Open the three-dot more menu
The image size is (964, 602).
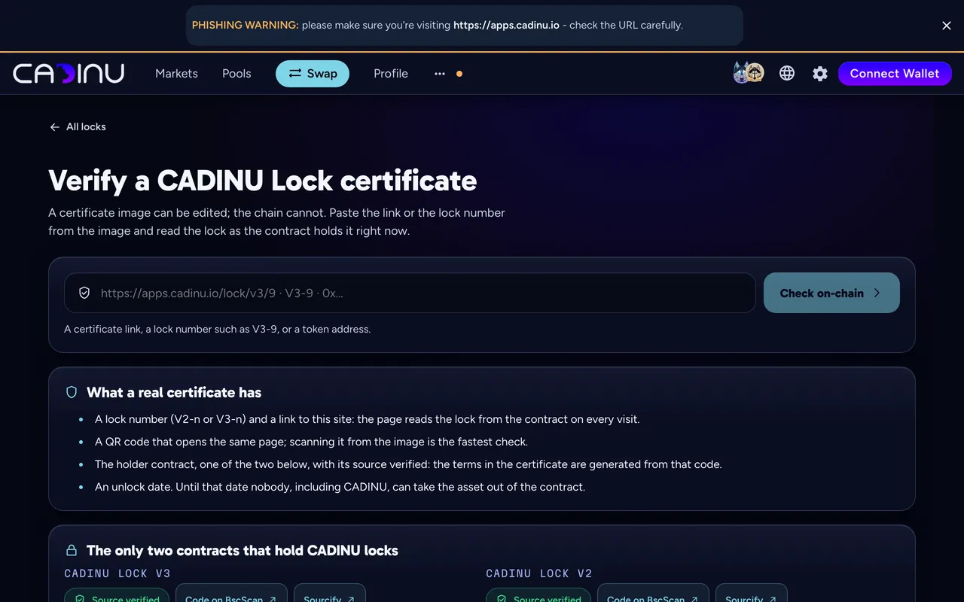pyautogui.click(x=440, y=74)
